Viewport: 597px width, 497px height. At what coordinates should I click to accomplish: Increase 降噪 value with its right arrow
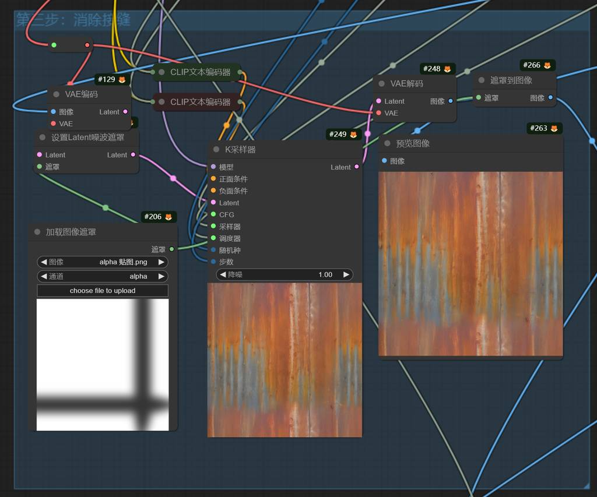tap(346, 274)
